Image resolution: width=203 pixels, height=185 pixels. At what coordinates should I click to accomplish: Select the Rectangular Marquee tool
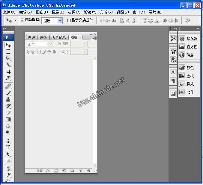pyautogui.click(x=8, y=51)
